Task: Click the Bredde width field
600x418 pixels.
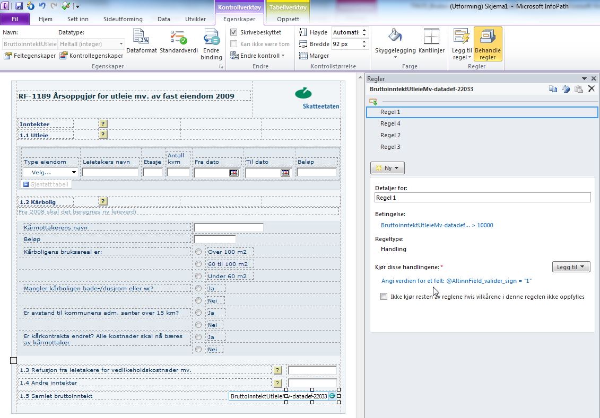Action: point(346,44)
